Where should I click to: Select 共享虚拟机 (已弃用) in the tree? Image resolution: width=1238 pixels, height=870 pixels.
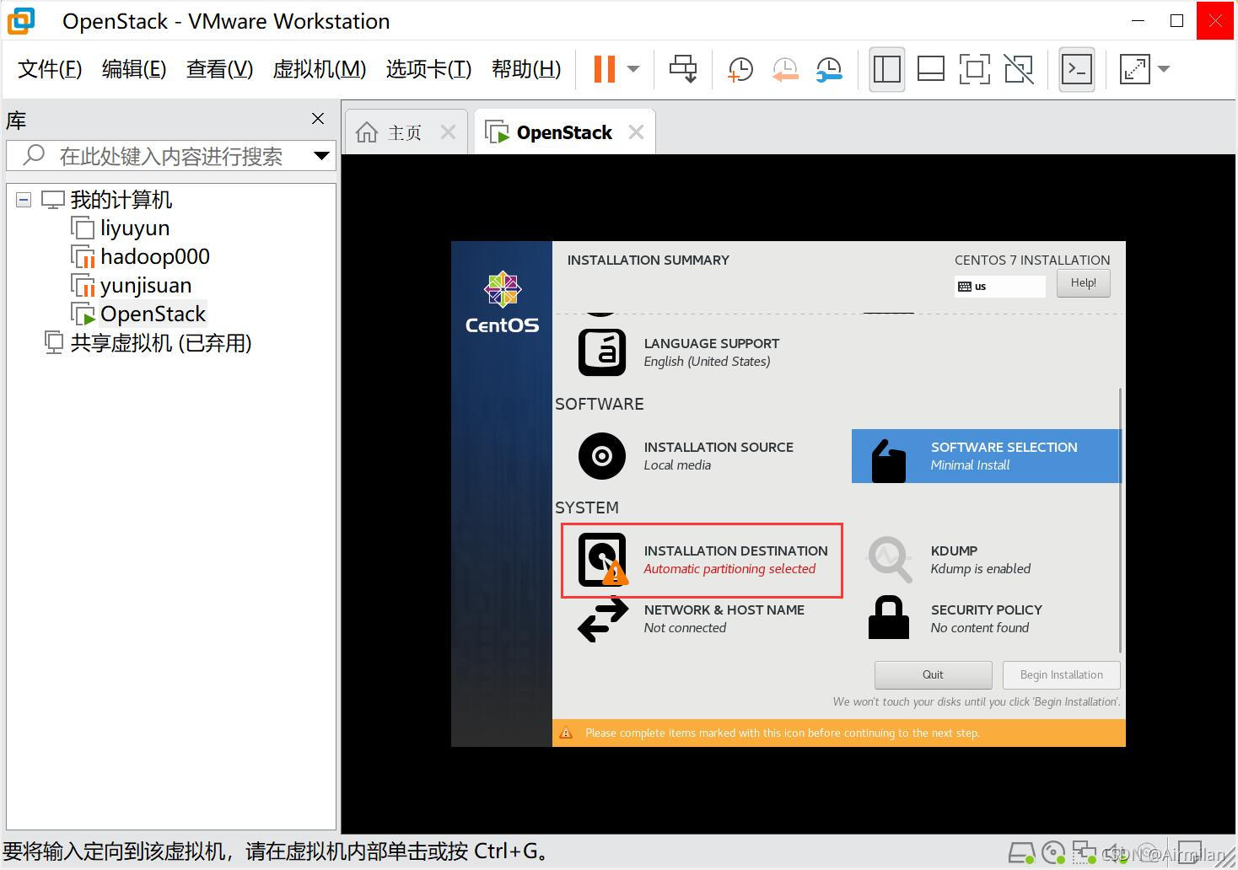click(160, 343)
